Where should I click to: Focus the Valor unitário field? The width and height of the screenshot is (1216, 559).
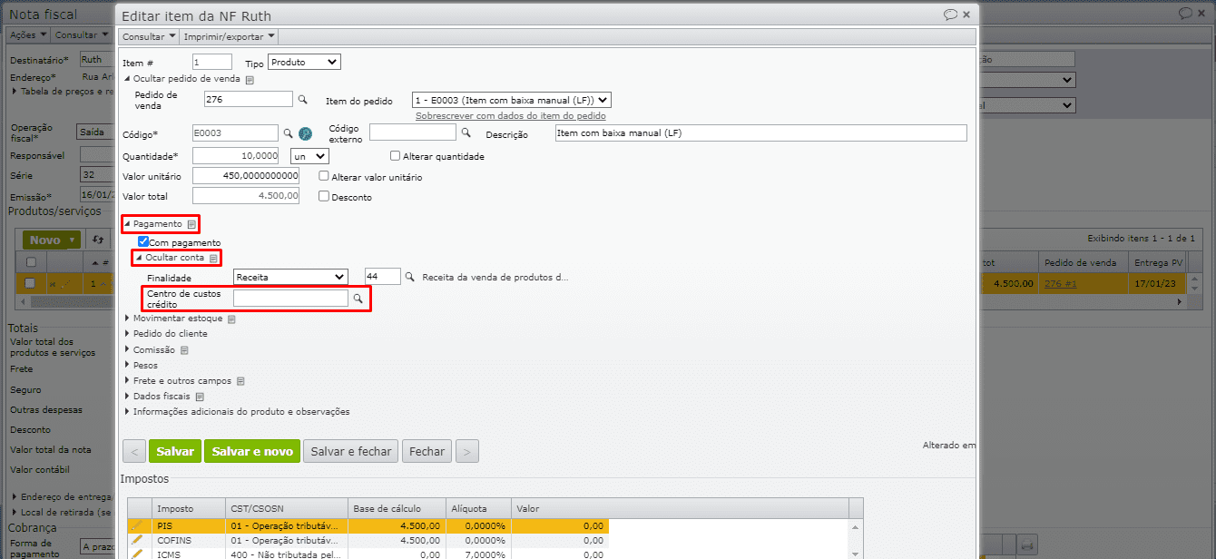(246, 176)
